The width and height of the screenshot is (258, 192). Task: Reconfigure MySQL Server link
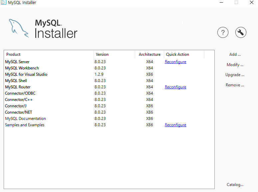(x=175, y=62)
